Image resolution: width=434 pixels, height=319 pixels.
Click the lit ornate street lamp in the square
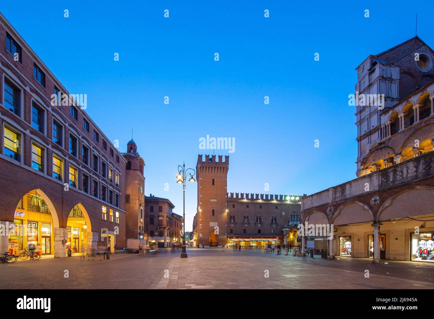click(185, 210)
